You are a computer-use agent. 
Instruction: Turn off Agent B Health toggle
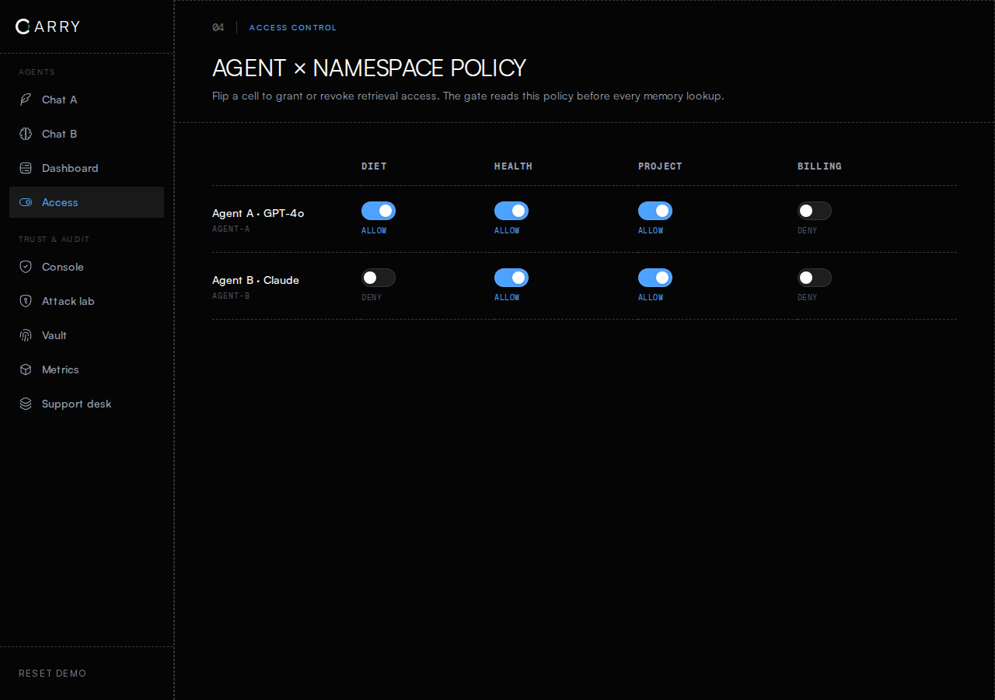coord(511,278)
